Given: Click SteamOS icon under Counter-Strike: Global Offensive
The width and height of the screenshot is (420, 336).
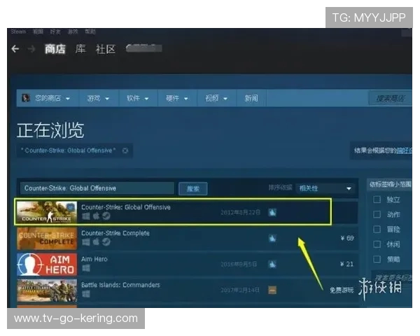Looking at the screenshot, I should click(x=106, y=216).
